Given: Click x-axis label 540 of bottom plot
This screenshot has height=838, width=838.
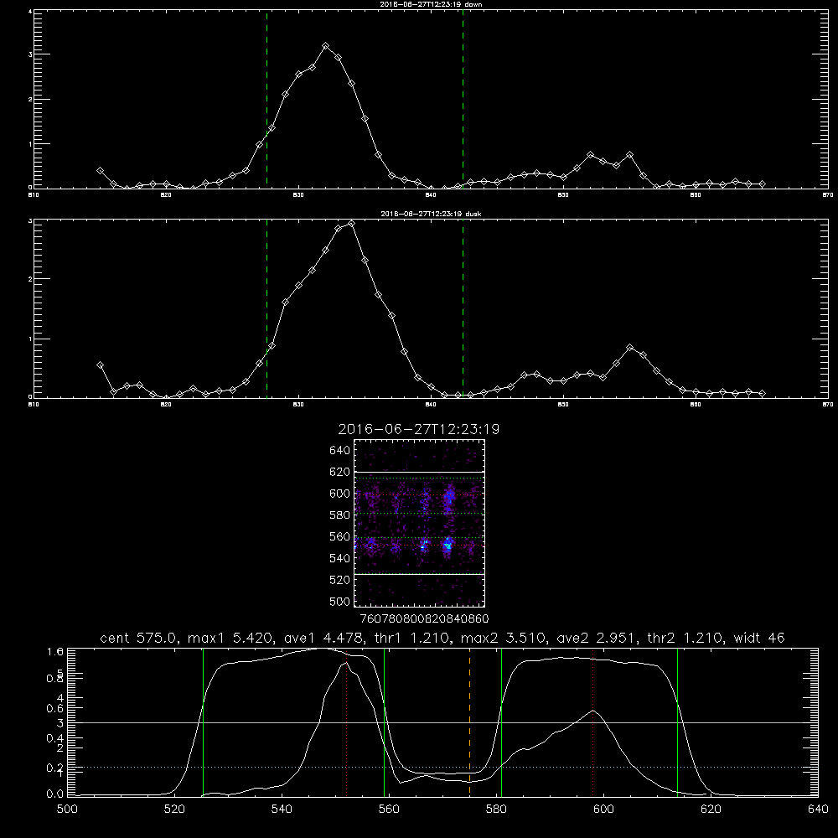Looking at the screenshot, I should [x=282, y=810].
